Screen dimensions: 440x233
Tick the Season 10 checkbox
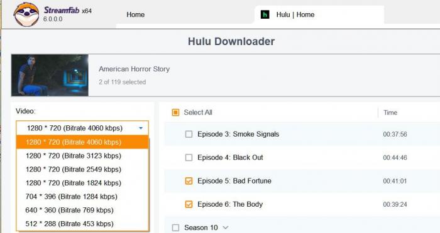(x=175, y=228)
